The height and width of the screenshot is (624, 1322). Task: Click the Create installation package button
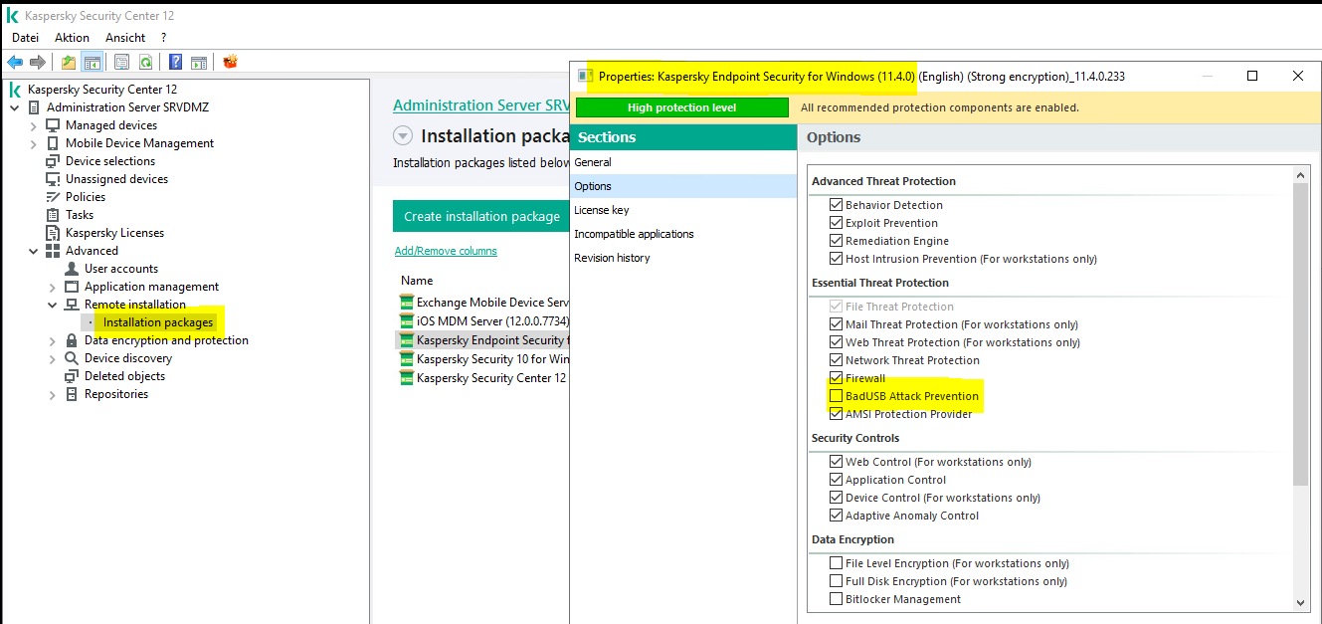(481, 216)
